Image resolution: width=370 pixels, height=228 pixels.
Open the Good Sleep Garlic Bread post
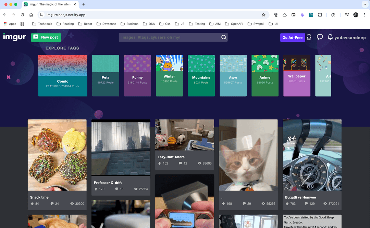coord(312,221)
